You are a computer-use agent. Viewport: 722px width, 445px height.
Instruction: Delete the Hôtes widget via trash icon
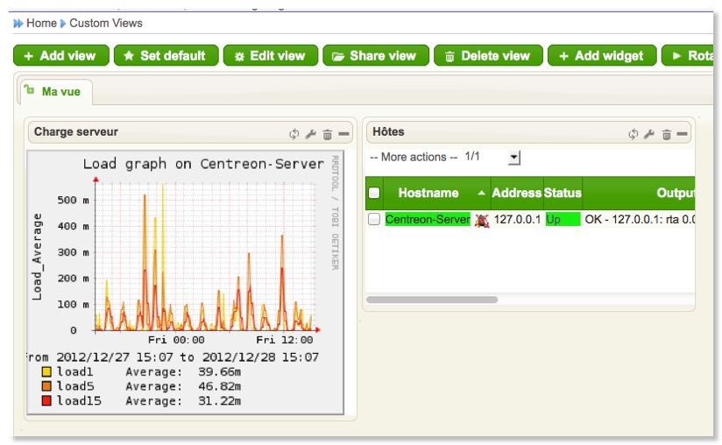[x=666, y=134]
